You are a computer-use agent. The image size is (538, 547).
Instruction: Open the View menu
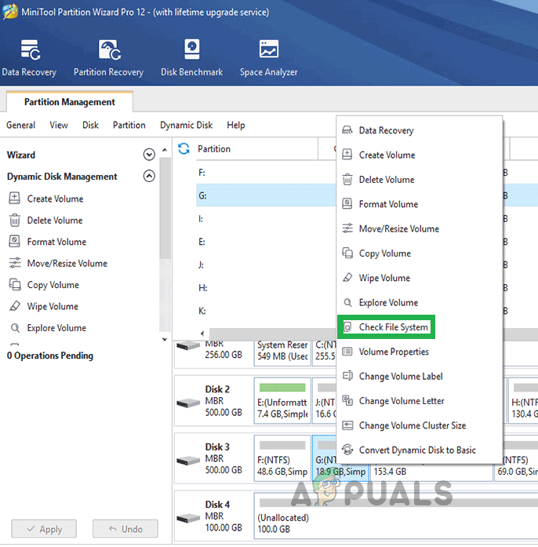coord(59,125)
